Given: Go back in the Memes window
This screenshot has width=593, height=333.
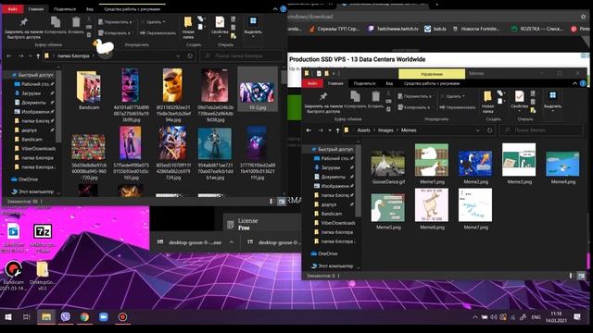Looking at the screenshot, I should tap(309, 130).
